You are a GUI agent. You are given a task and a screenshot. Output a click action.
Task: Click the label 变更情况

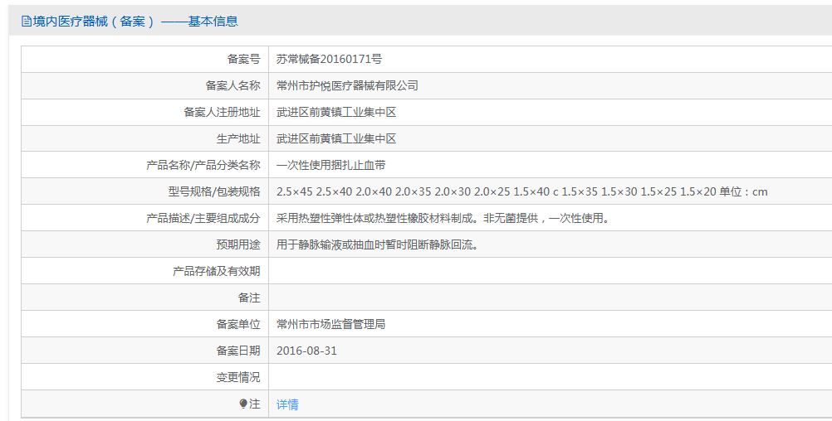238,377
